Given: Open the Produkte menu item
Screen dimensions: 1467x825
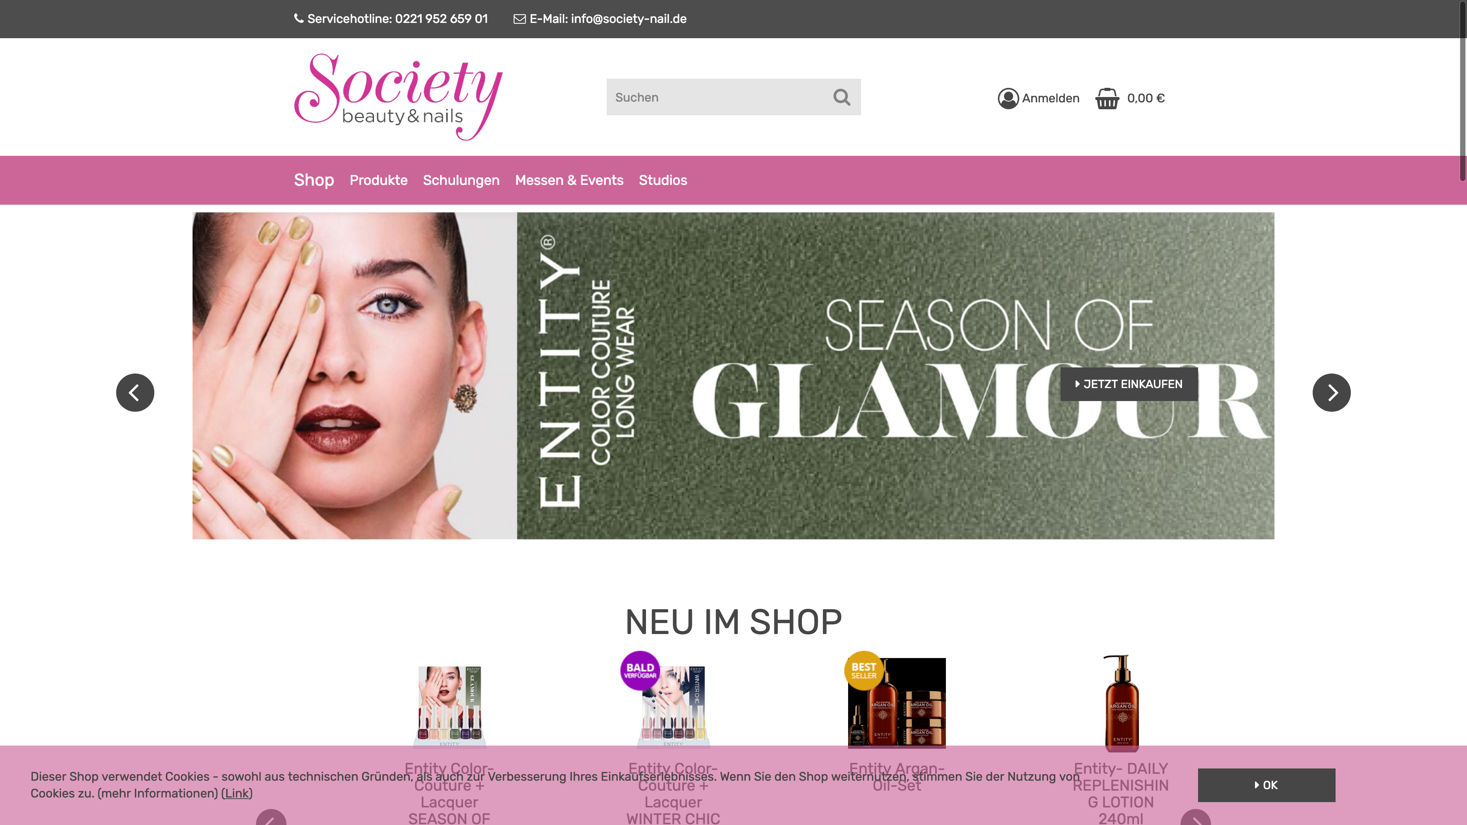Looking at the screenshot, I should coord(379,180).
